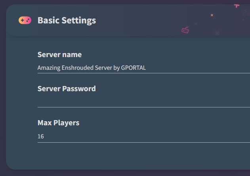Image resolution: width=250 pixels, height=176 pixels.
Task: Click the word GPORTAL in the server name
Action: pos(133,68)
